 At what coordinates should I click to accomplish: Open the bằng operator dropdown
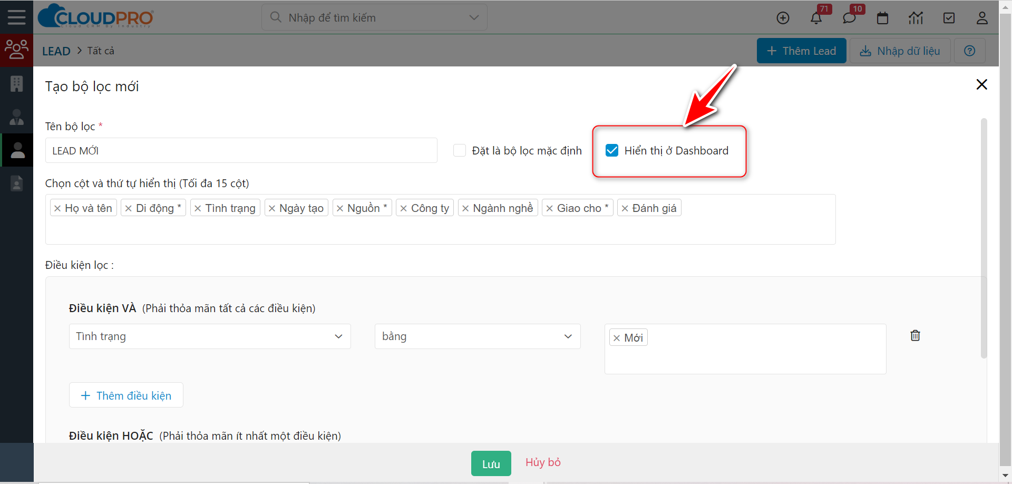tap(478, 336)
